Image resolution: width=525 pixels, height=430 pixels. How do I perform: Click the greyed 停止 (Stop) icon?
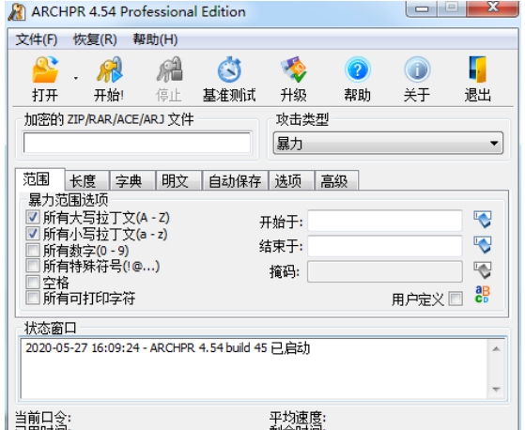pyautogui.click(x=169, y=69)
